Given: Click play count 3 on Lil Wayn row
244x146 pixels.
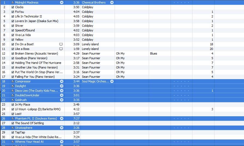Looking at the screenshot, I should [212, 109].
